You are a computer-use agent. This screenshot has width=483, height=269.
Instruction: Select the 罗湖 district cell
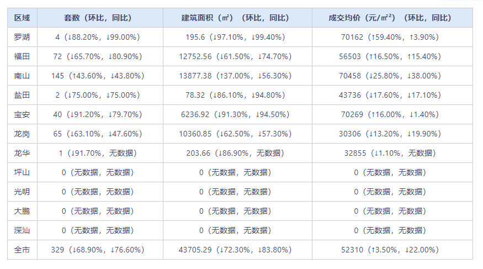22,37
